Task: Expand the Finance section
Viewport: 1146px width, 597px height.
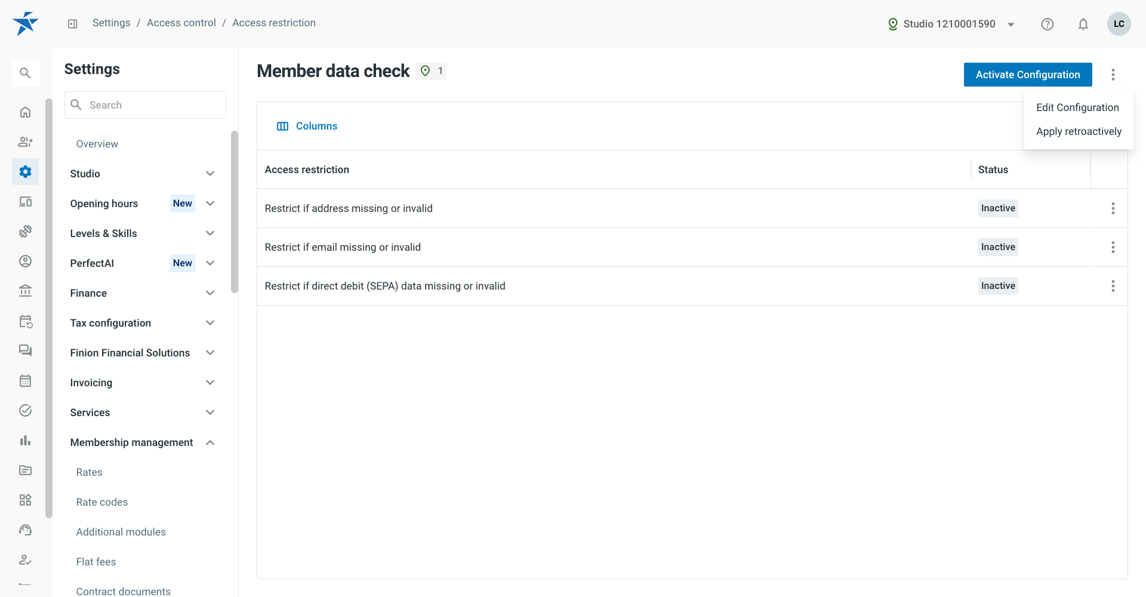Action: coord(142,293)
